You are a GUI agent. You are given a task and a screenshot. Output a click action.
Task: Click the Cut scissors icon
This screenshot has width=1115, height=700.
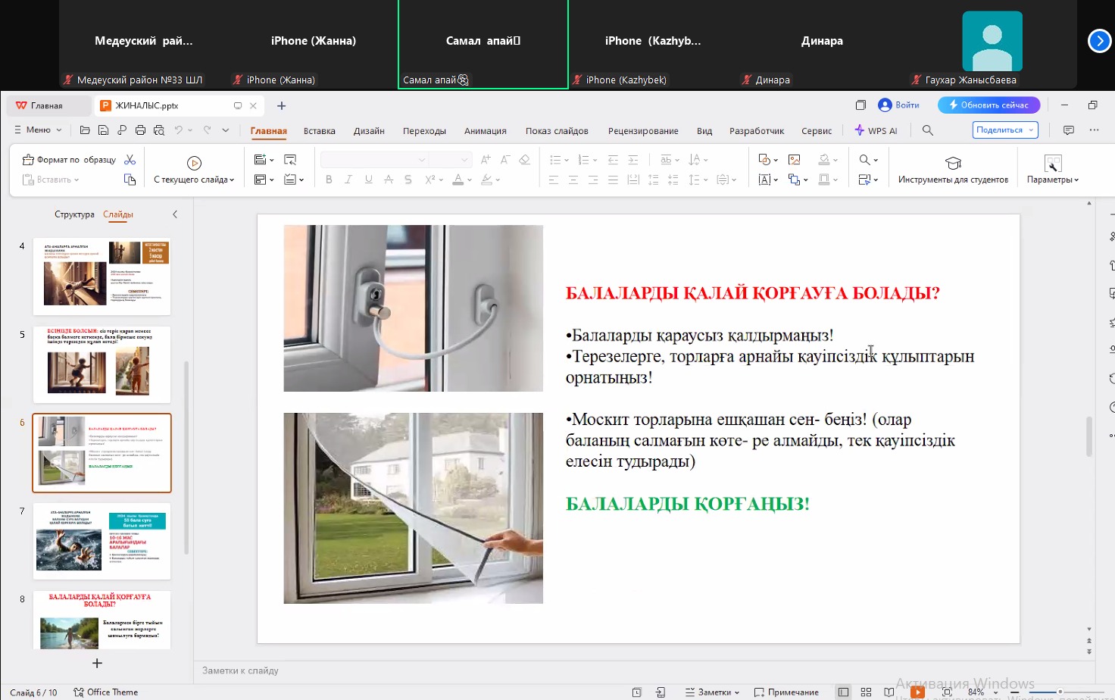pos(130,160)
